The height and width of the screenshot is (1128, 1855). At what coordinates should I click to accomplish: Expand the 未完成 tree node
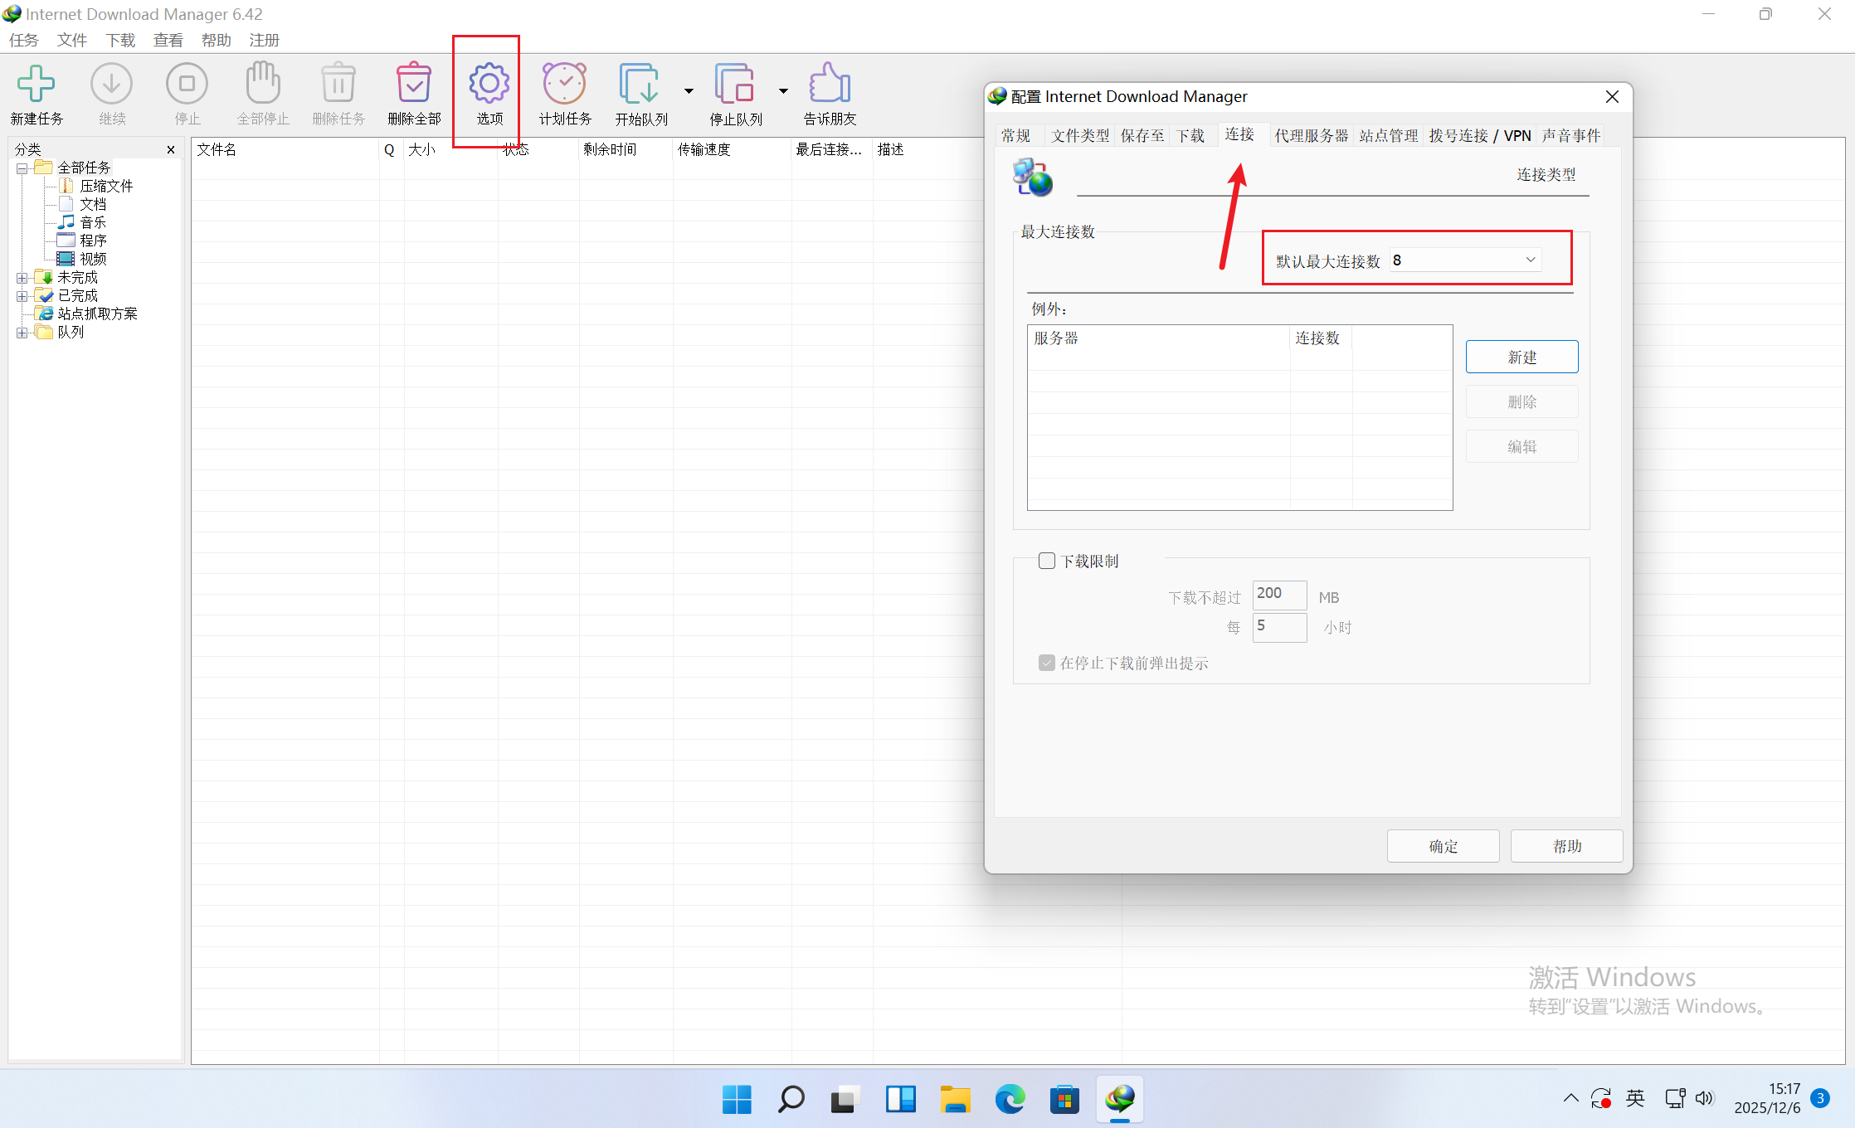point(22,278)
